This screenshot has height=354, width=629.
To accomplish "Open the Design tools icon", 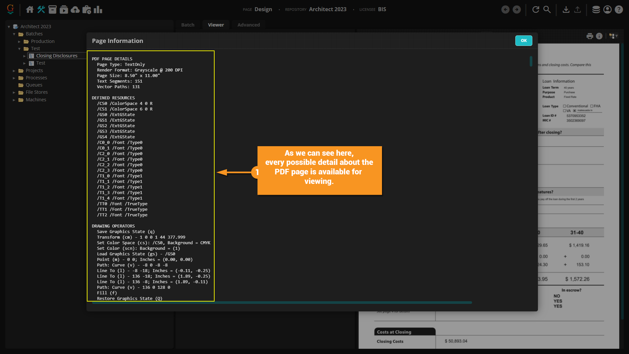I will 41,10.
